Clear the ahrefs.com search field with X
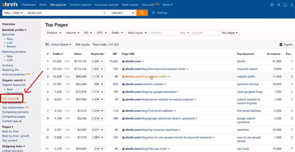 tap(104, 13)
